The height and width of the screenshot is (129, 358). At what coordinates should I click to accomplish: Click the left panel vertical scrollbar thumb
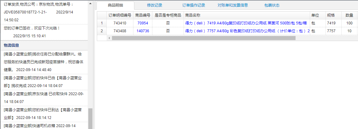point(91,119)
